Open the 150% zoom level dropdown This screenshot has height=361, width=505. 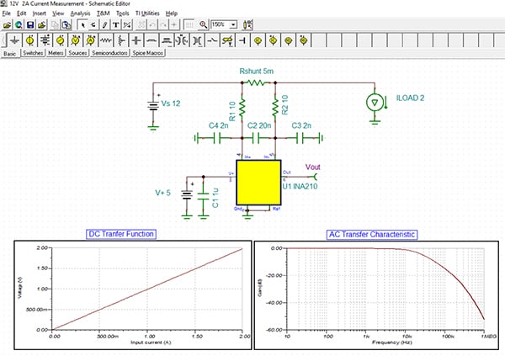[233, 24]
